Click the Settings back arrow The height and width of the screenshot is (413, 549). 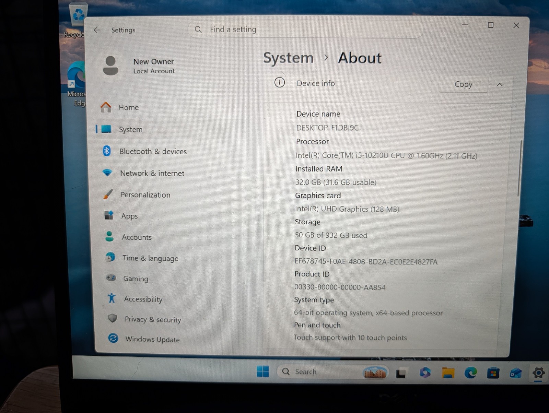tap(97, 30)
